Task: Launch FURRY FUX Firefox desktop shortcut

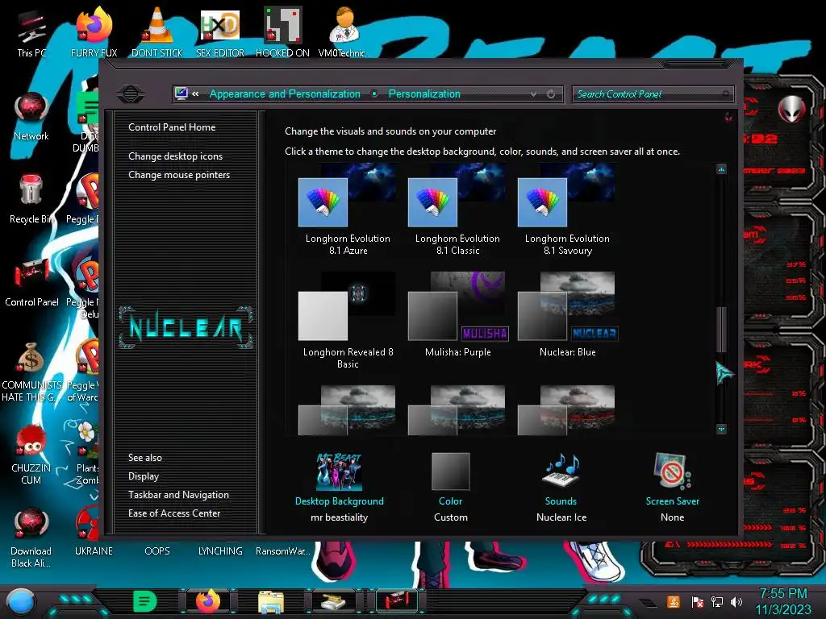Action: [94, 32]
